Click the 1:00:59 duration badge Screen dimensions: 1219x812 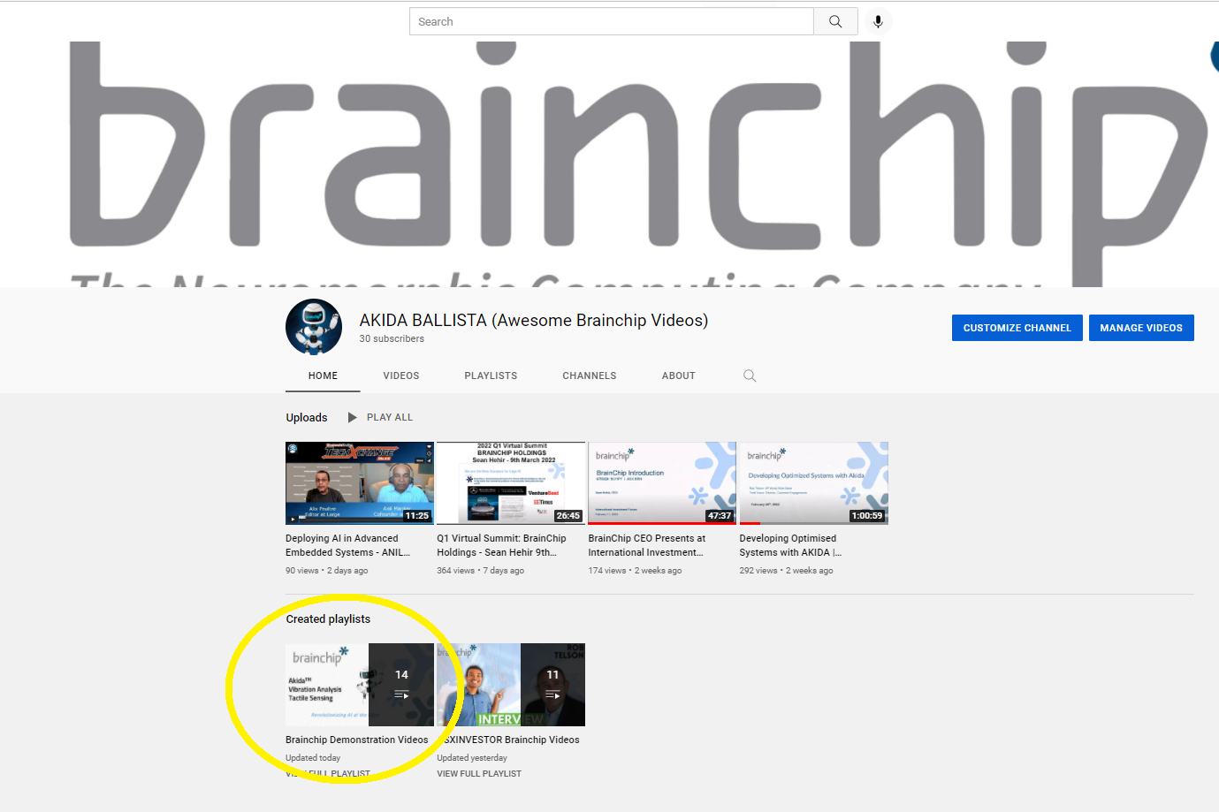point(867,515)
